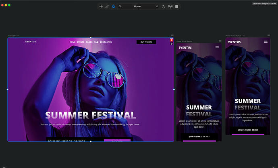
Task: Click the EVENTS nav item in desktop preview
Action: point(81,42)
